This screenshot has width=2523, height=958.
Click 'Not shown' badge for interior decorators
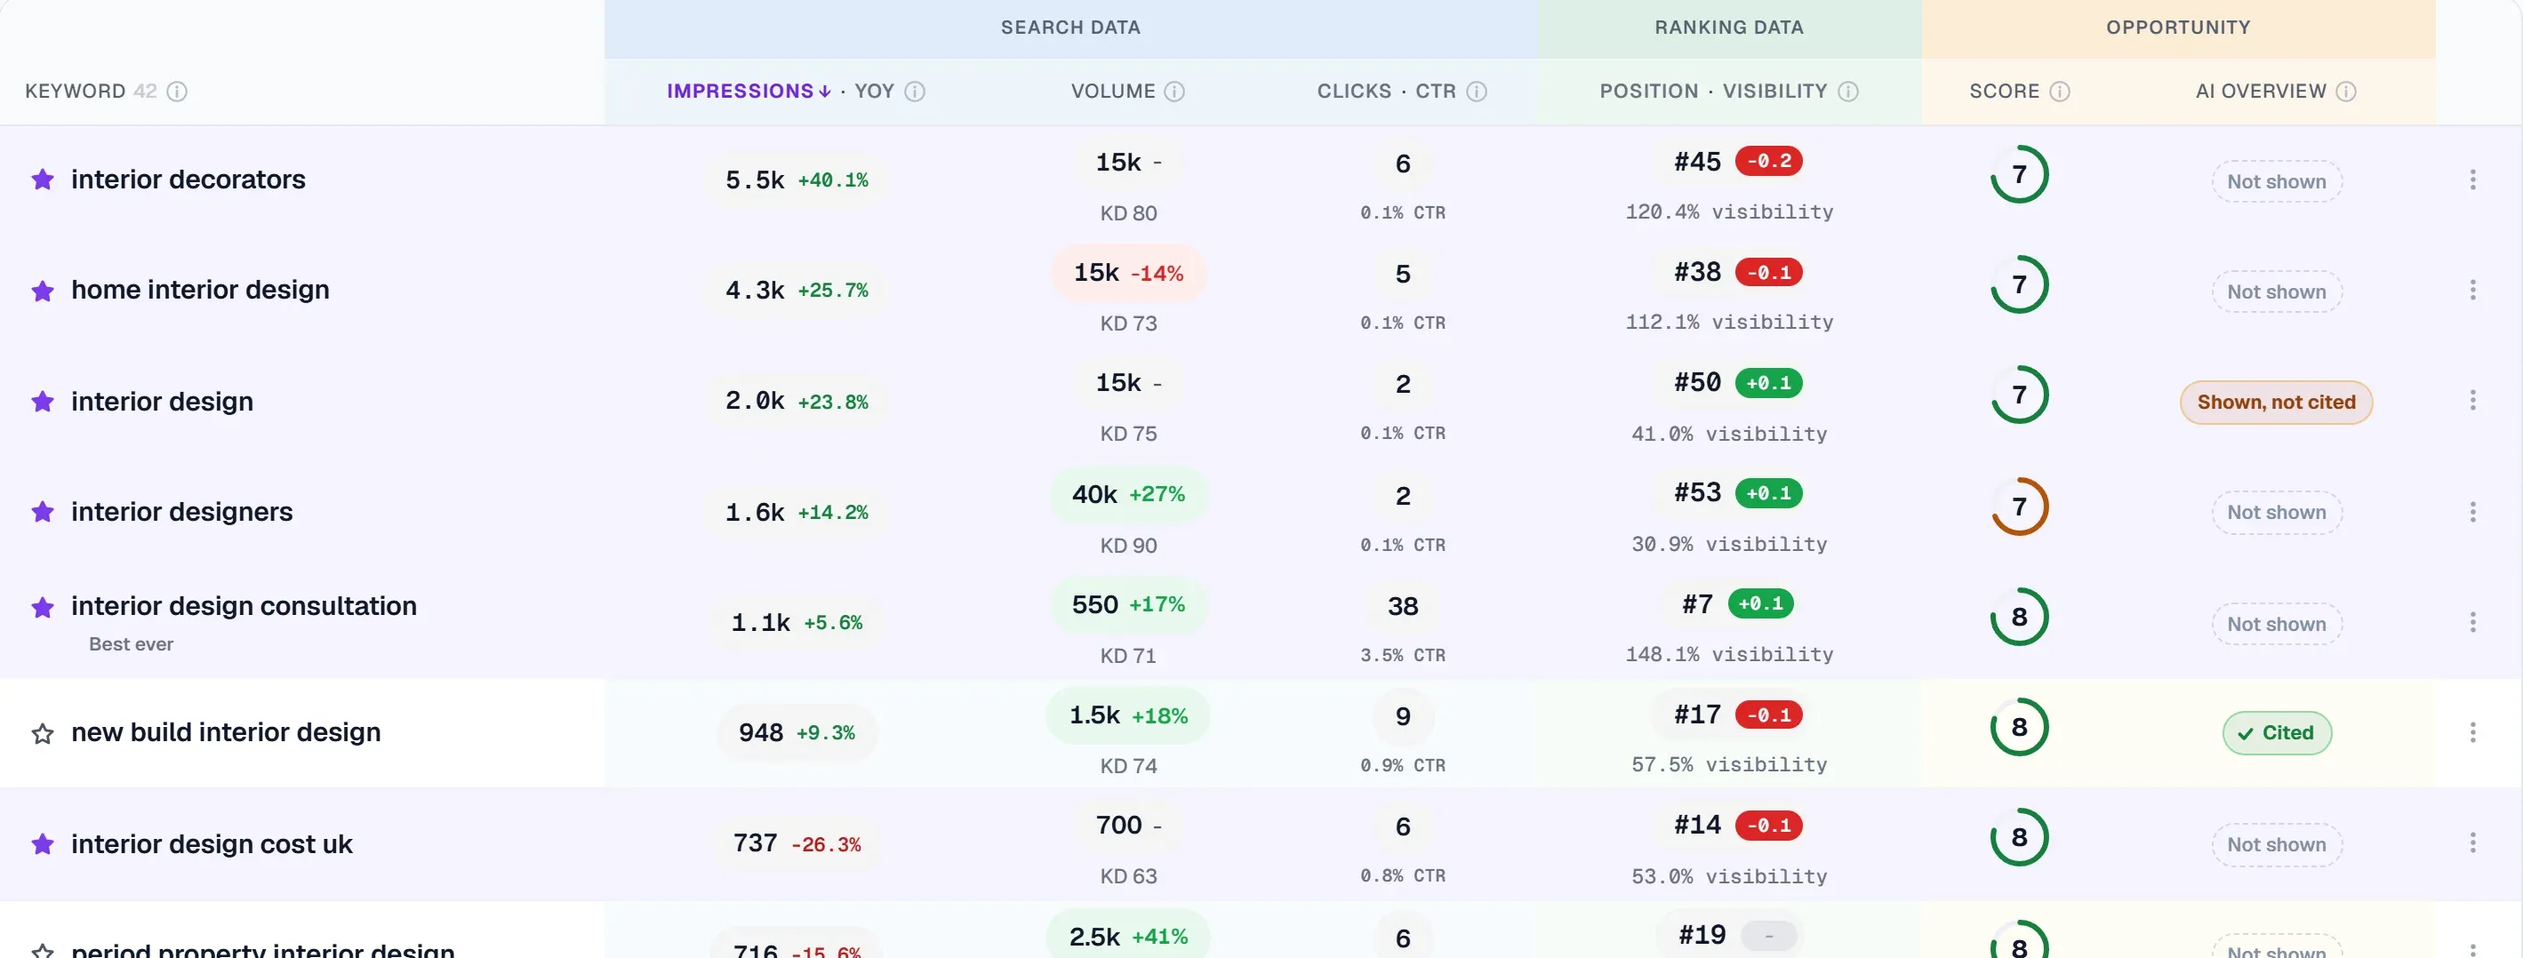pos(2276,181)
